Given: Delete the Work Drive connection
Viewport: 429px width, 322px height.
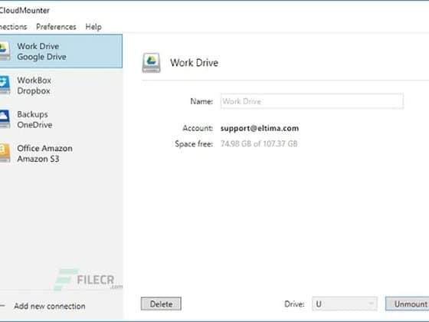Looking at the screenshot, I should pyautogui.click(x=161, y=304).
